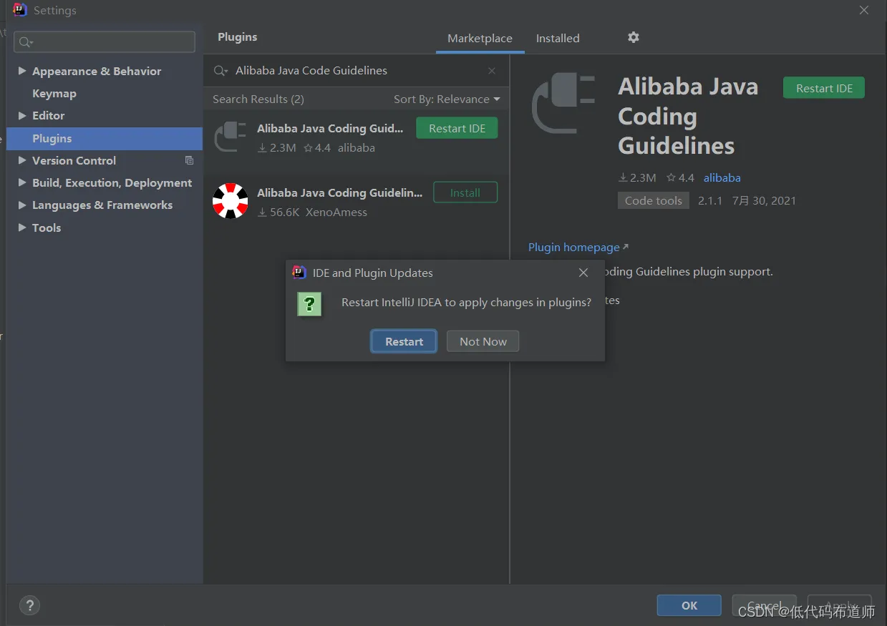Click Restart in the update dialog
This screenshot has height=626, width=887.
pos(404,341)
